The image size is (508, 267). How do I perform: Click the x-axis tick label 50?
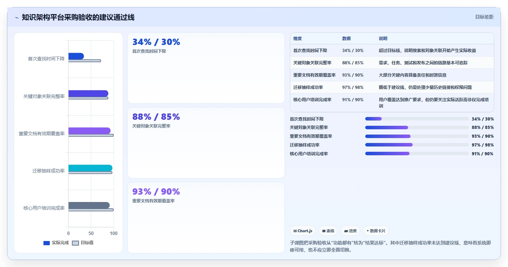coord(91,233)
